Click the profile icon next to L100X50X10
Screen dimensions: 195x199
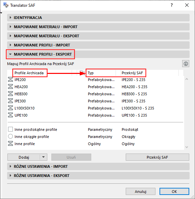pyautogui.click(x=10, y=108)
